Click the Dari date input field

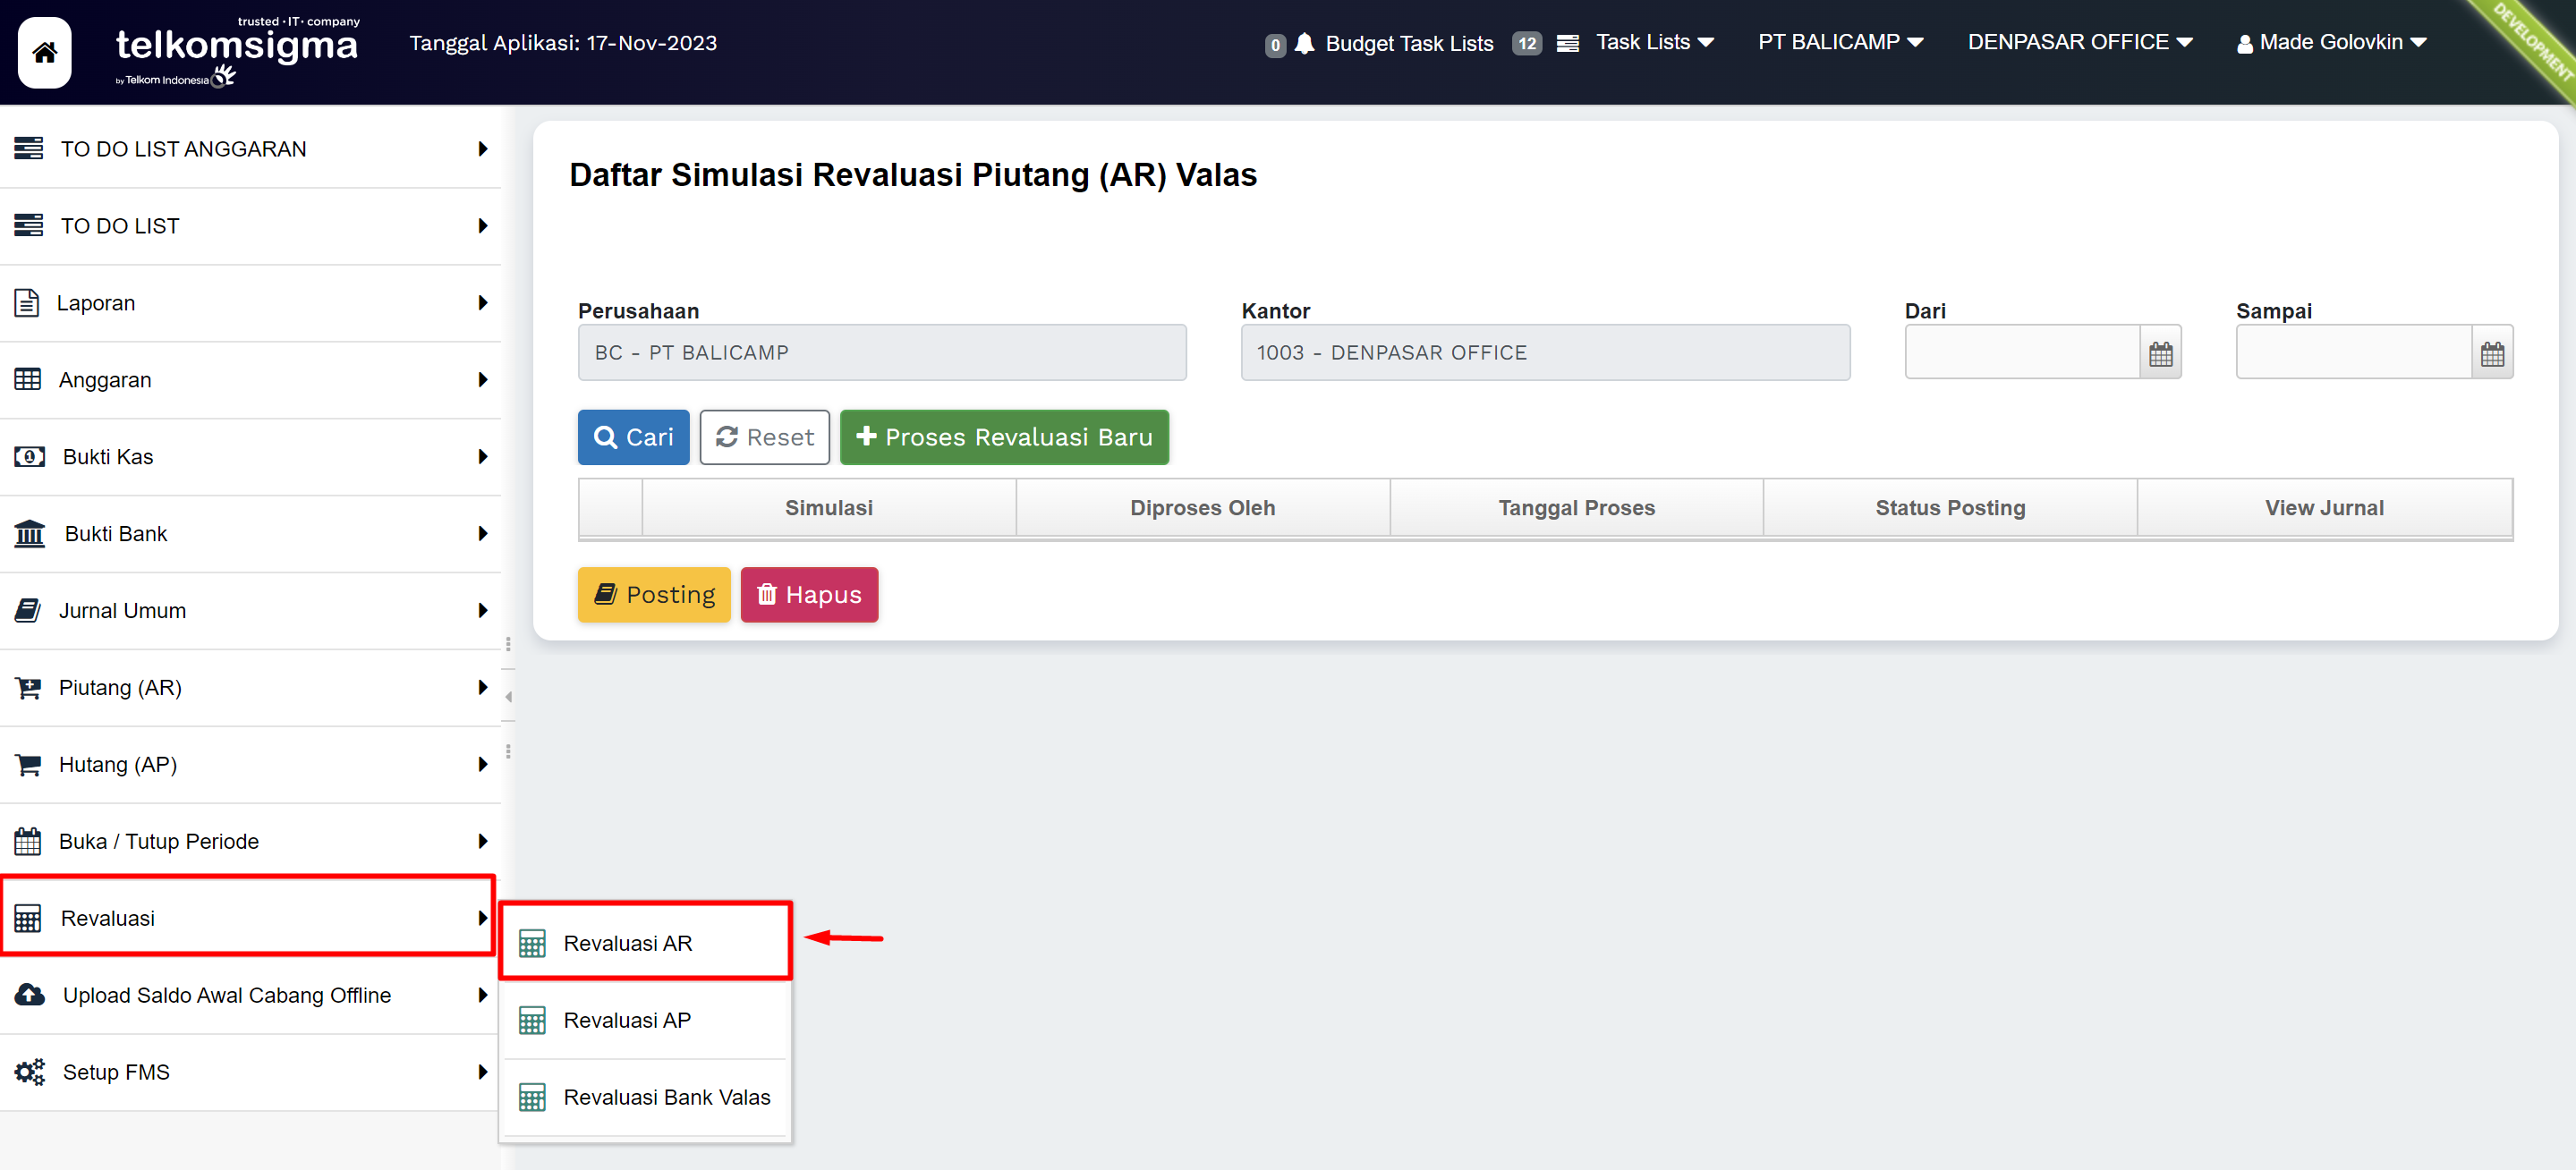point(2021,353)
